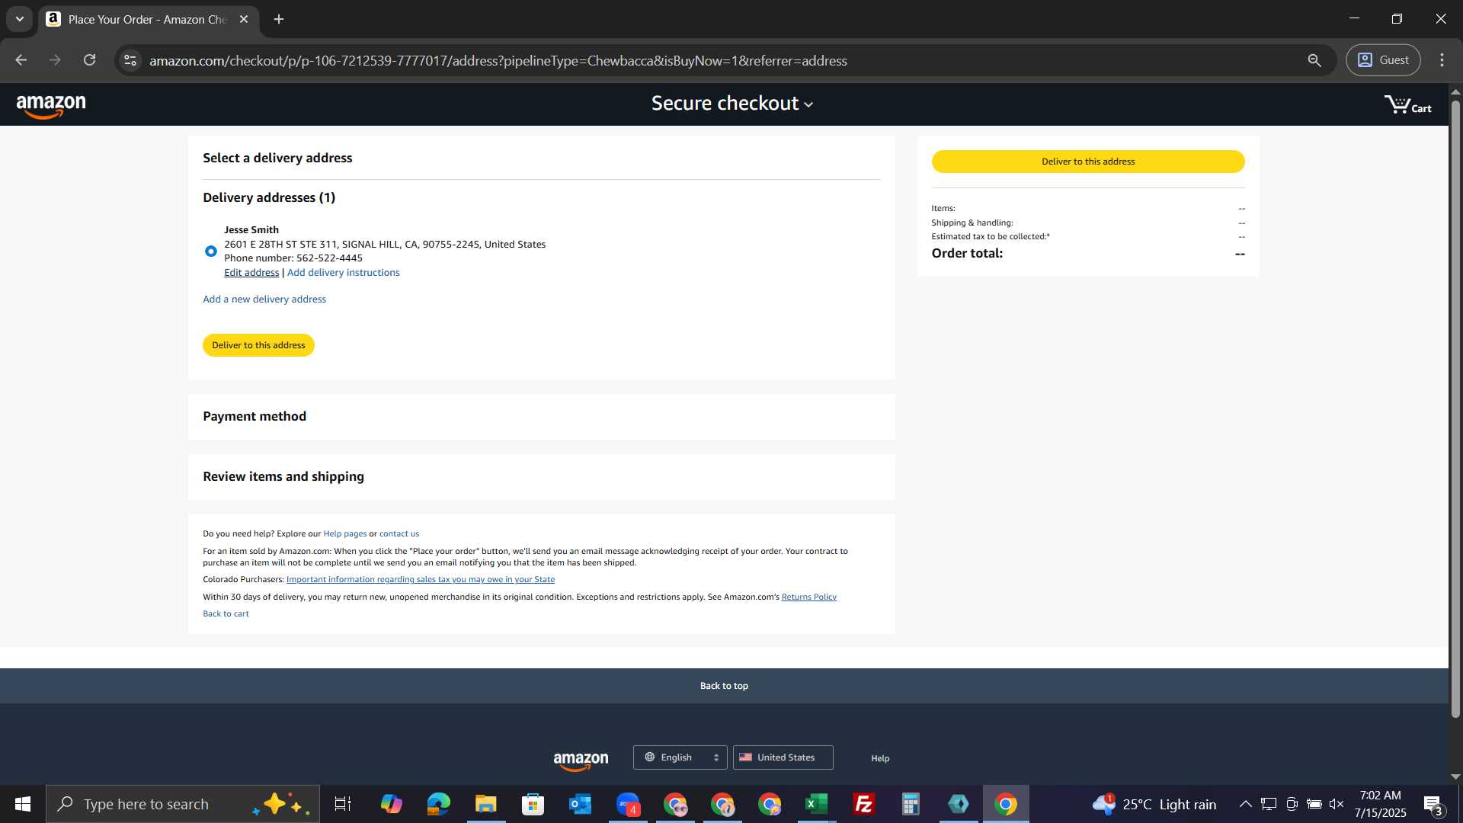
Task: Open the Help pages link
Action: click(x=344, y=534)
